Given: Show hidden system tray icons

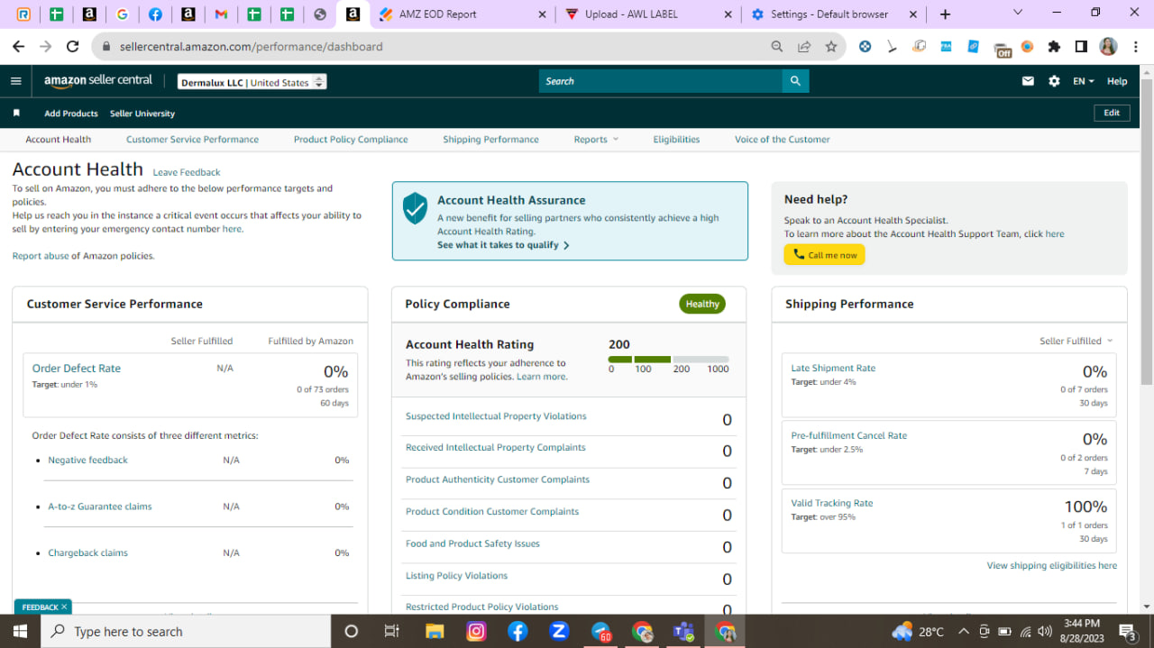Looking at the screenshot, I should [964, 631].
